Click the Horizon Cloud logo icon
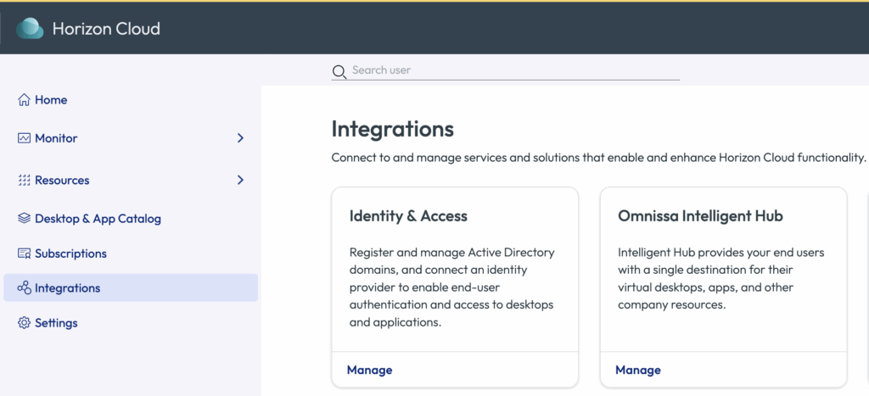Image resolution: width=869 pixels, height=396 pixels. click(x=30, y=29)
